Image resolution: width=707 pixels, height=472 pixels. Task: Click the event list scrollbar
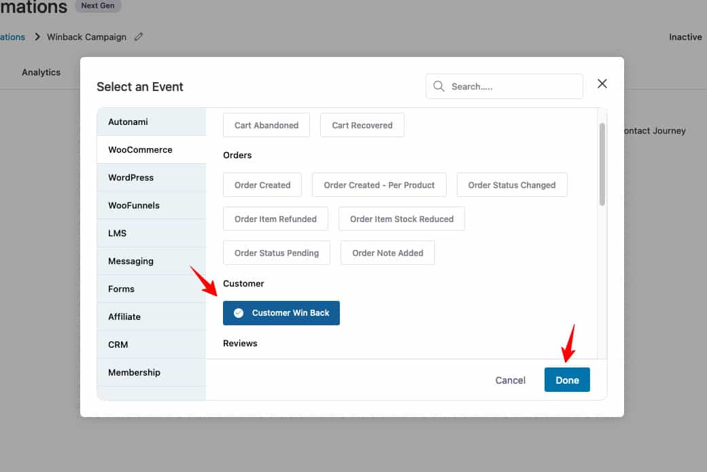pos(601,163)
